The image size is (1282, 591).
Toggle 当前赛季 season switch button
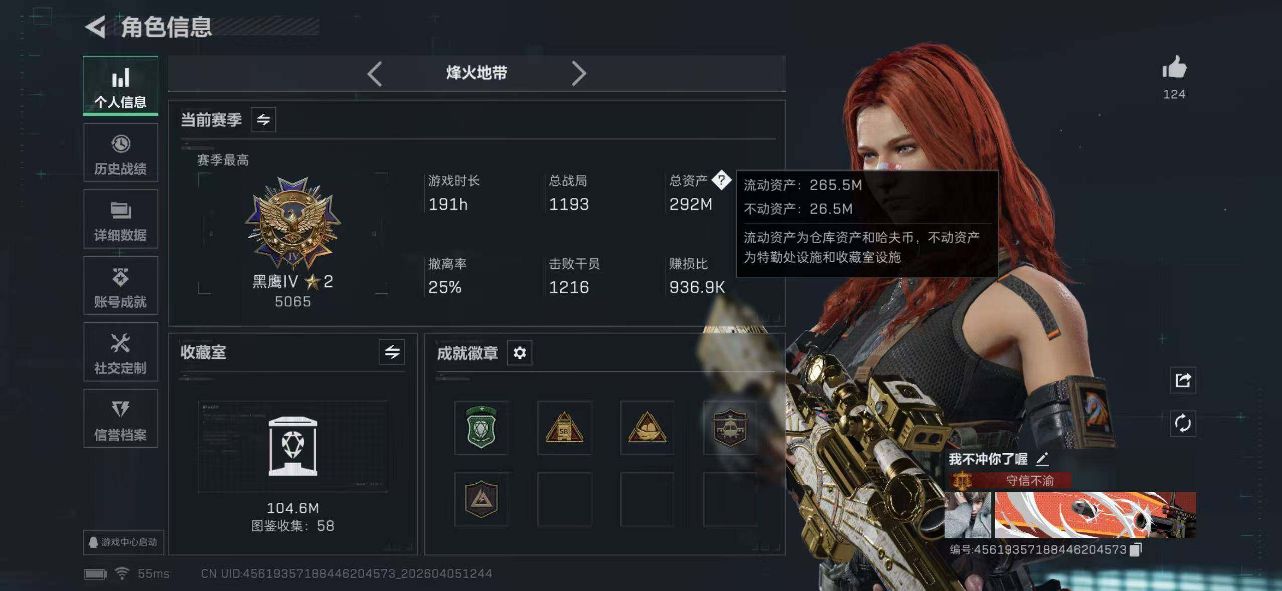coord(263,119)
